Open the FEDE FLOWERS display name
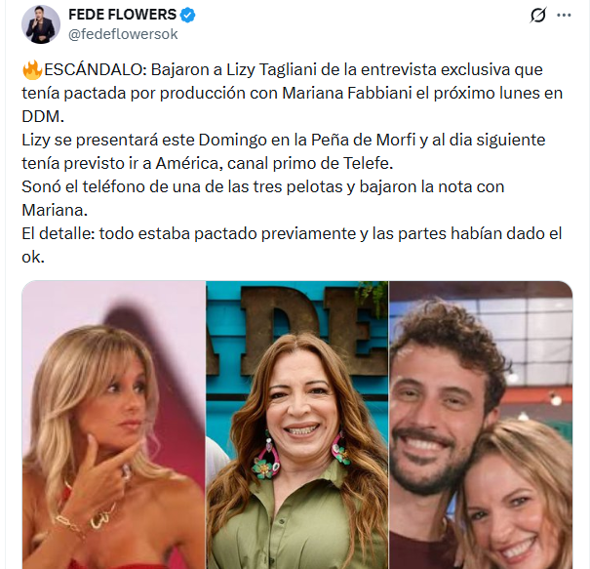The image size is (590, 569). pyautogui.click(x=122, y=15)
